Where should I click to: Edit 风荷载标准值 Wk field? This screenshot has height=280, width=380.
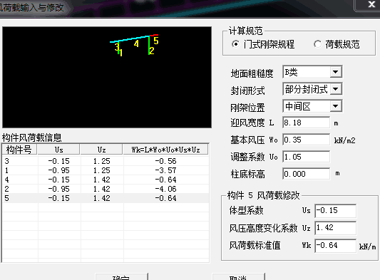(336, 246)
